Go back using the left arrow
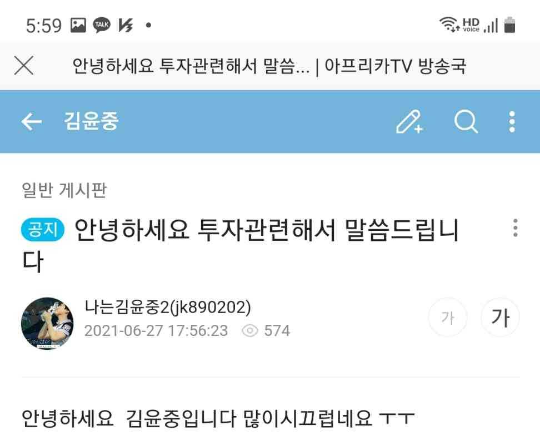This screenshot has width=540, height=445. click(31, 121)
